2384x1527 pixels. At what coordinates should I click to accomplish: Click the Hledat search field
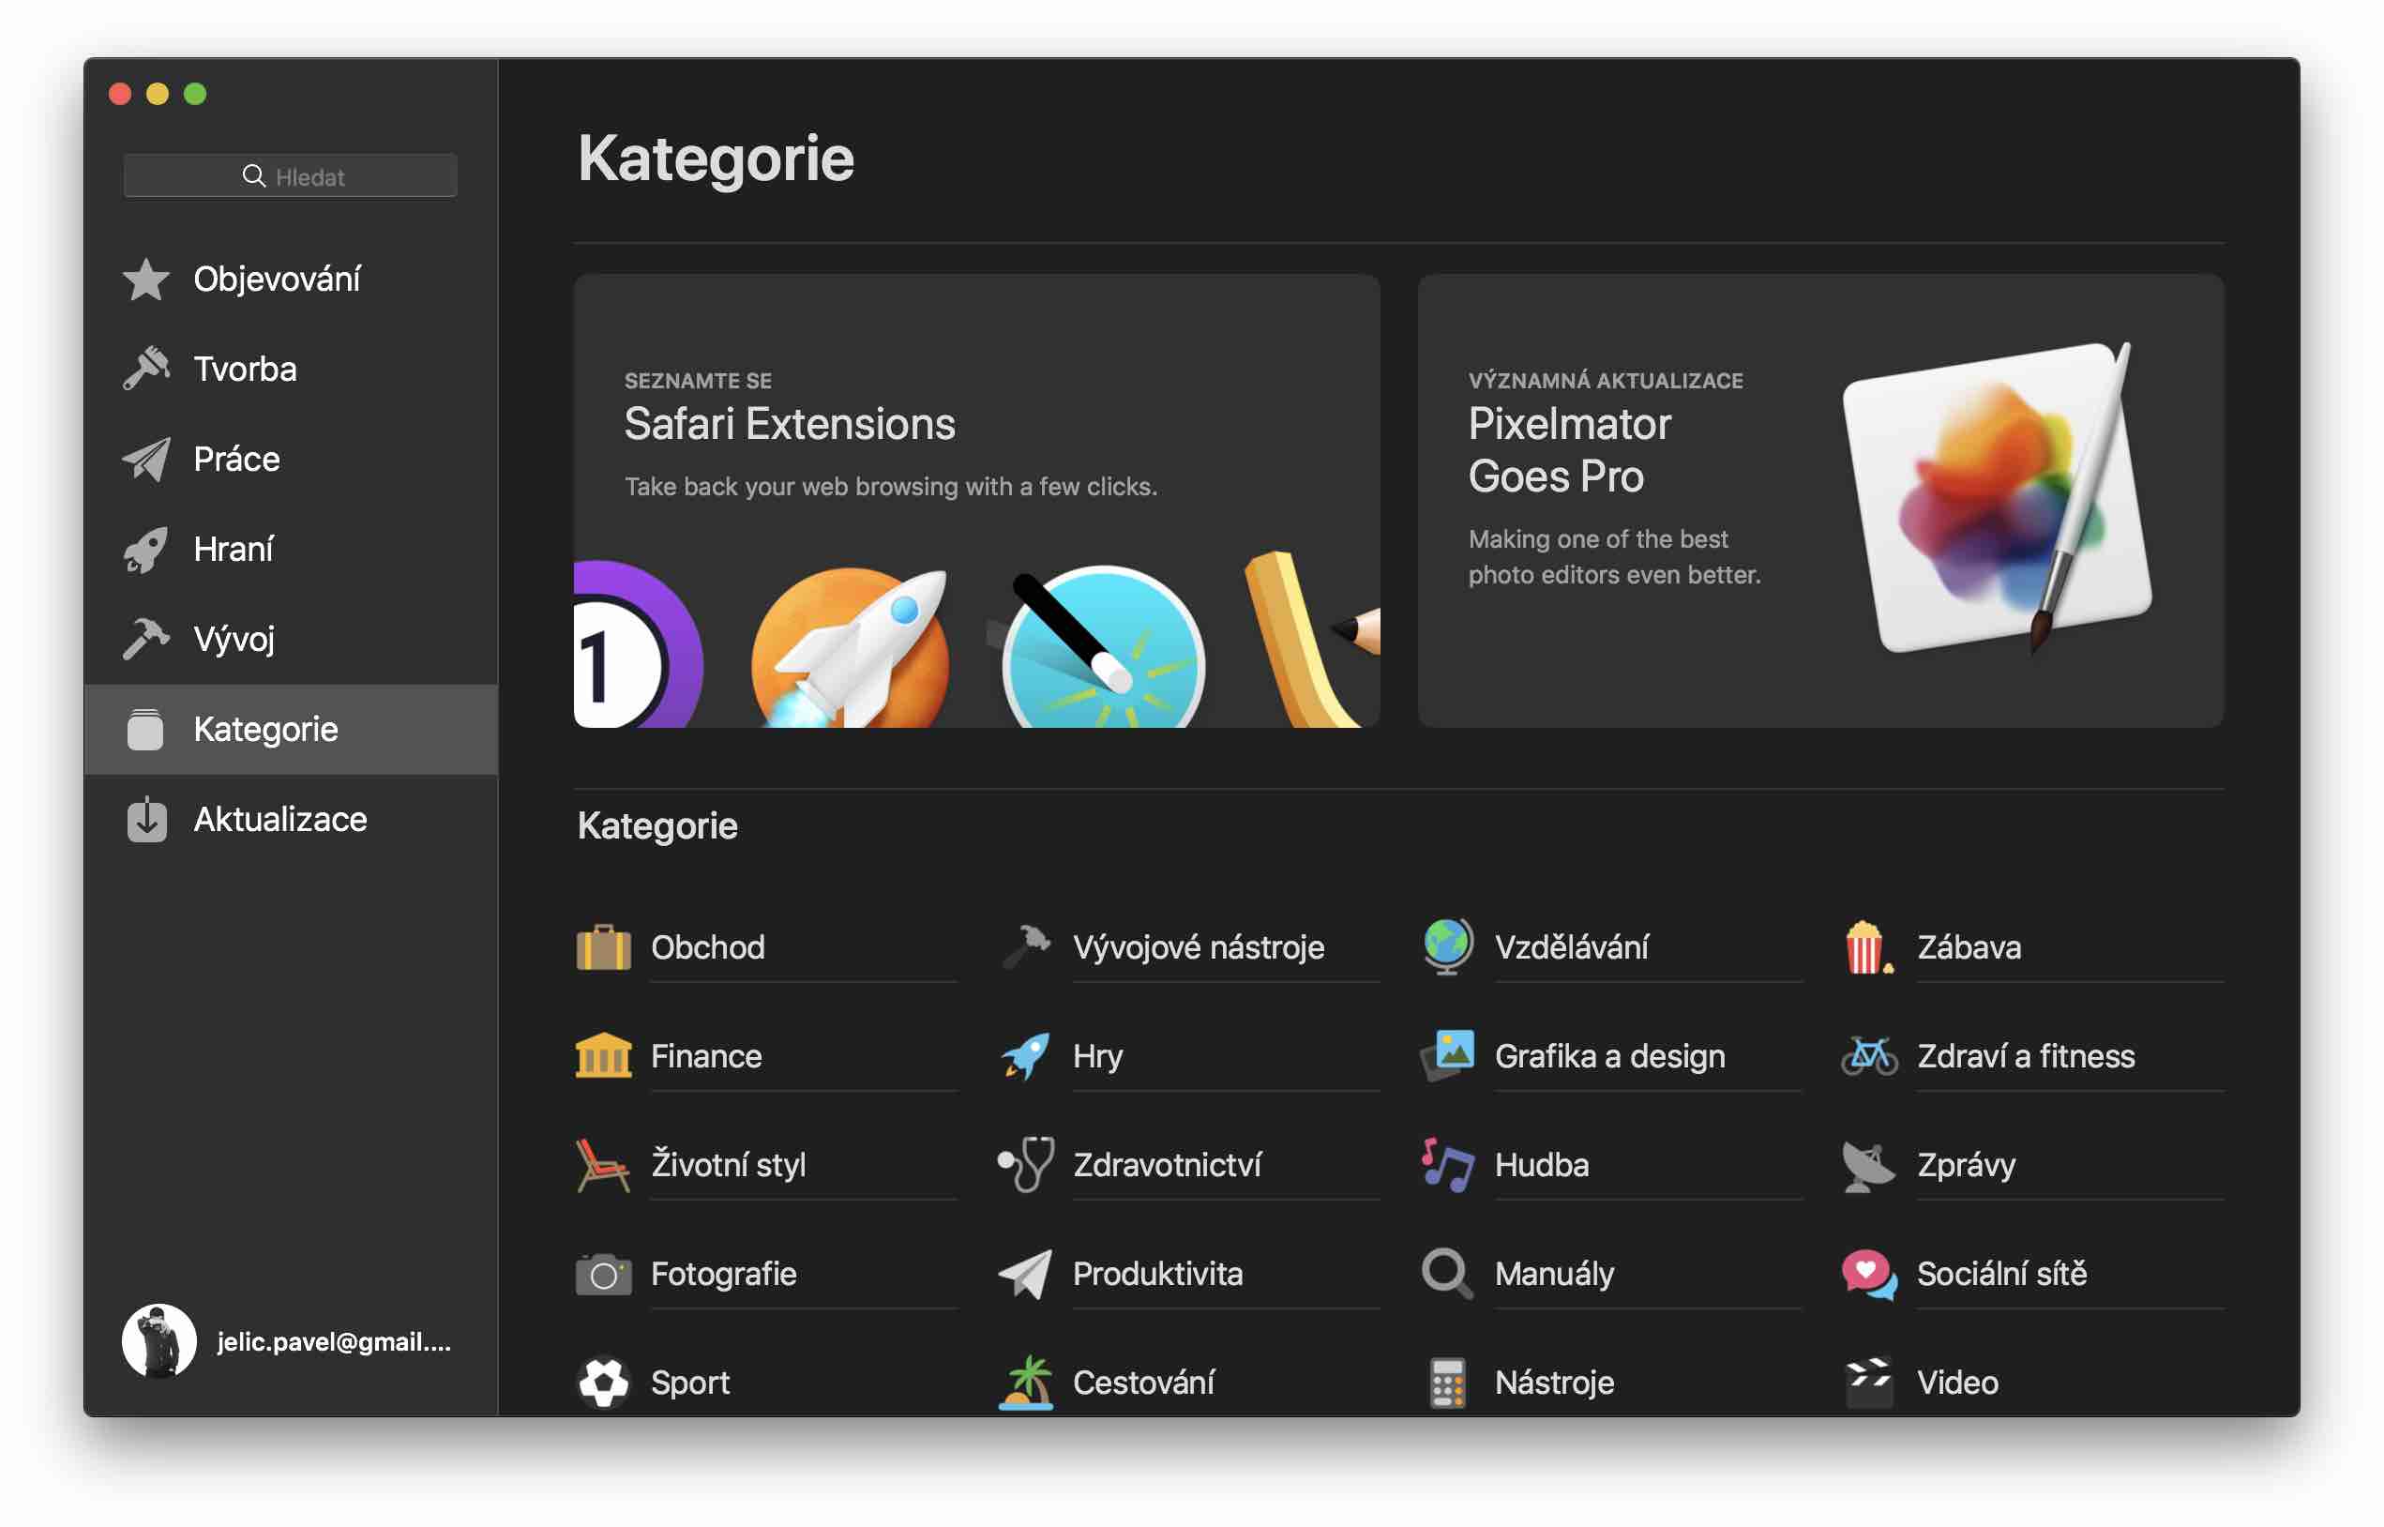(291, 176)
